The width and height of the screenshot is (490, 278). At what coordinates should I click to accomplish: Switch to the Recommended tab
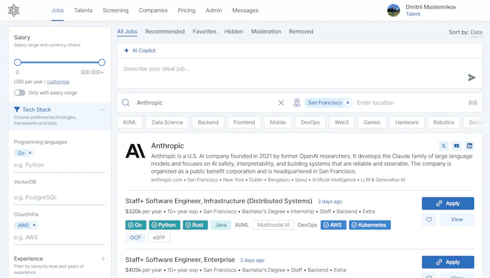[165, 32]
